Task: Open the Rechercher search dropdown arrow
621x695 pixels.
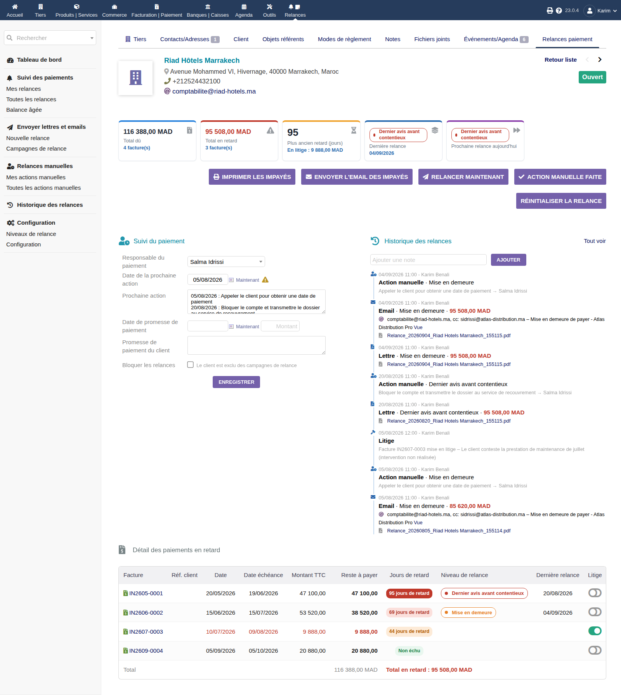Action: click(92, 38)
